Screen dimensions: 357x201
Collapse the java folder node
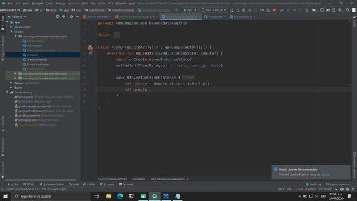pos(11,32)
